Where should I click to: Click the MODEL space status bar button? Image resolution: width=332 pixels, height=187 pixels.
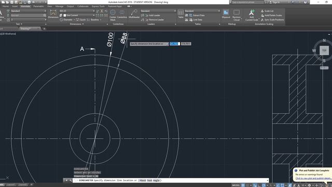pos(236,185)
